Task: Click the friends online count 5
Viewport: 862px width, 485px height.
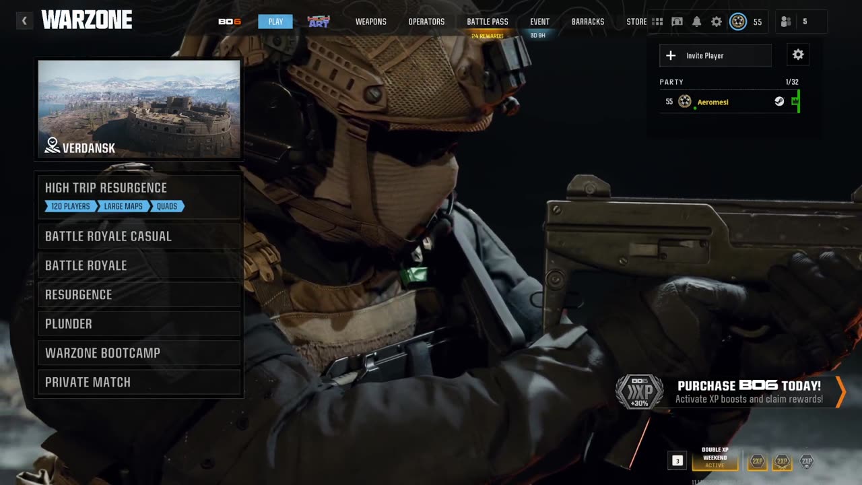Action: click(x=805, y=22)
